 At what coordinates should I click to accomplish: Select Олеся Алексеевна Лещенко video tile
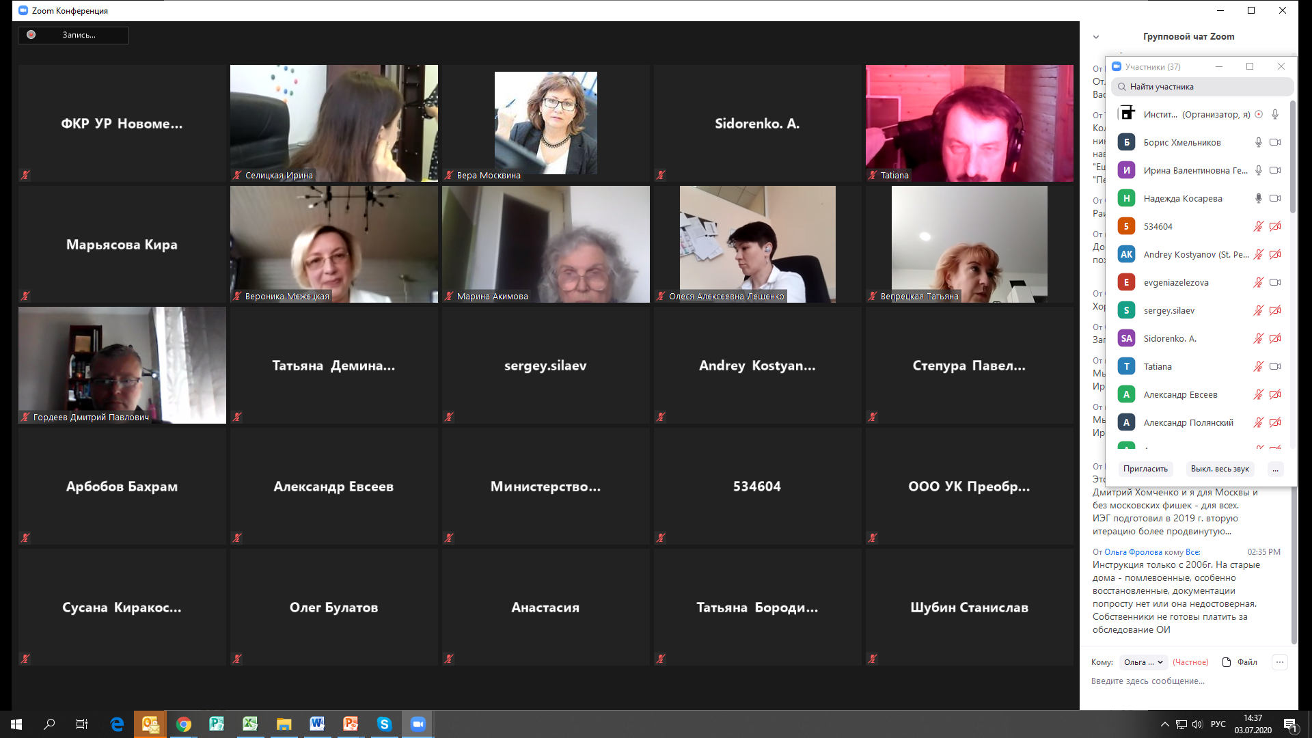tap(757, 244)
